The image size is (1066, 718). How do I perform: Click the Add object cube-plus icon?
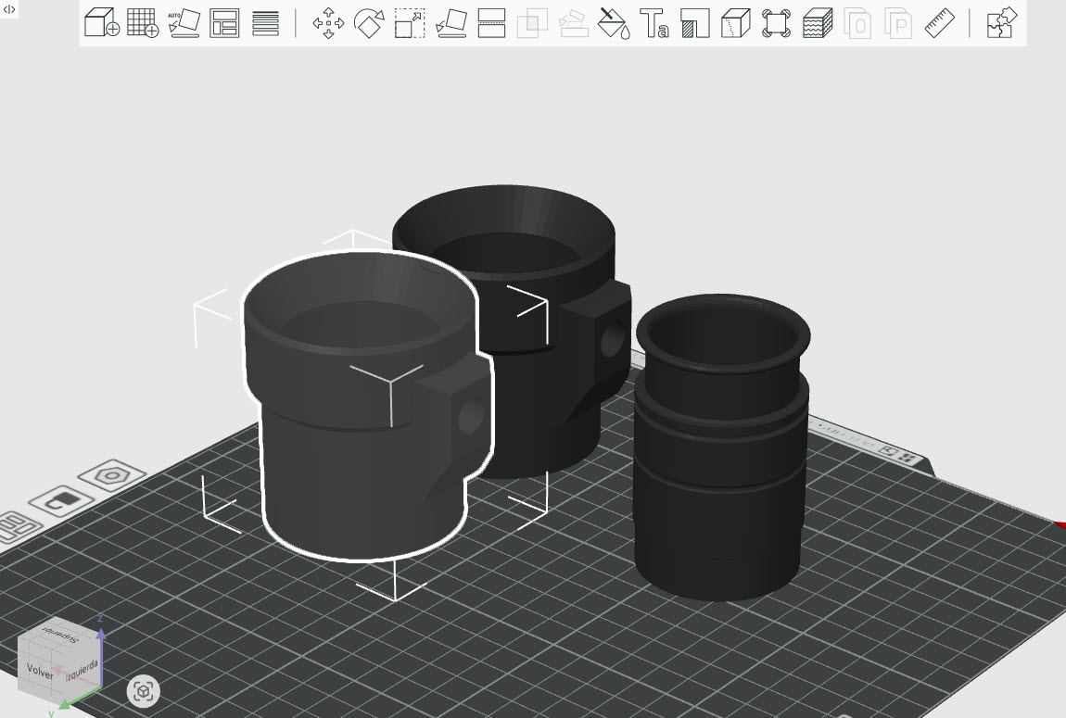102,23
